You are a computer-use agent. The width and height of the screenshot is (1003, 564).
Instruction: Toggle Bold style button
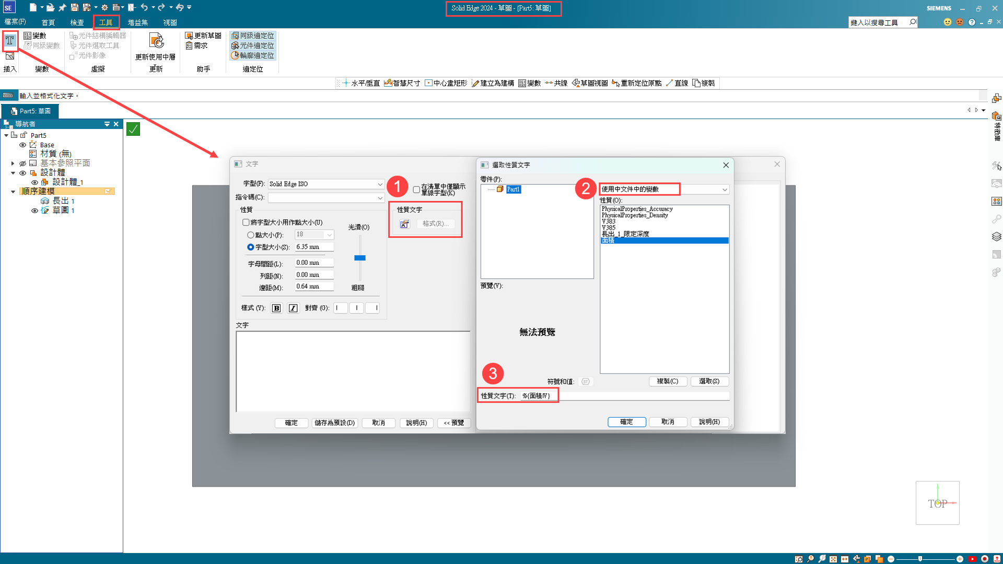(x=276, y=308)
